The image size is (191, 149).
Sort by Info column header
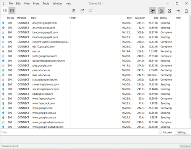pyautogui.click(x=178, y=18)
